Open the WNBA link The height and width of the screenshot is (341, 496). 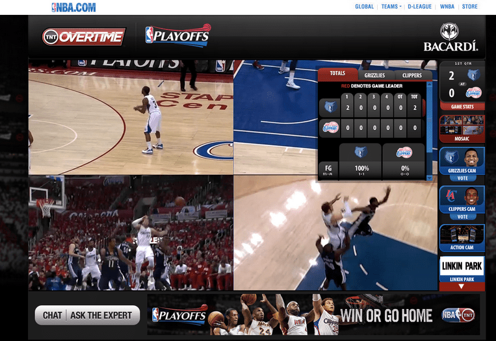point(447,6)
